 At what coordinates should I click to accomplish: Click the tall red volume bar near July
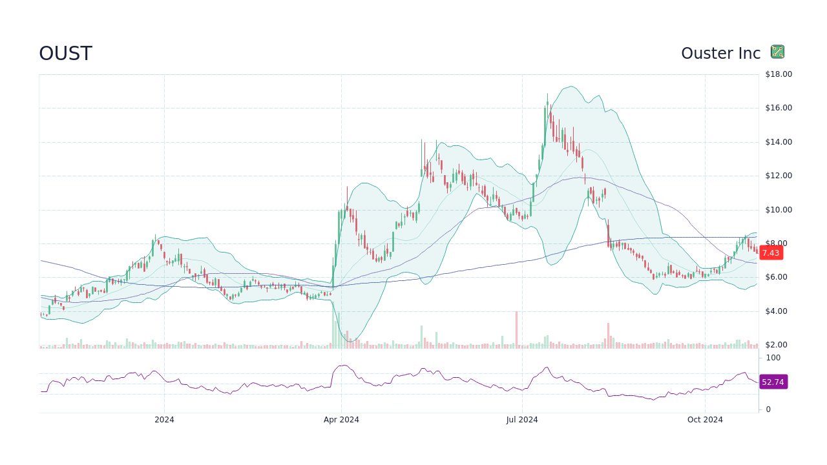click(x=516, y=330)
